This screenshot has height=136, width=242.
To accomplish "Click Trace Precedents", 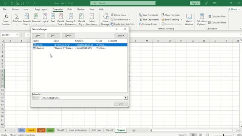I will pos(149,15).
